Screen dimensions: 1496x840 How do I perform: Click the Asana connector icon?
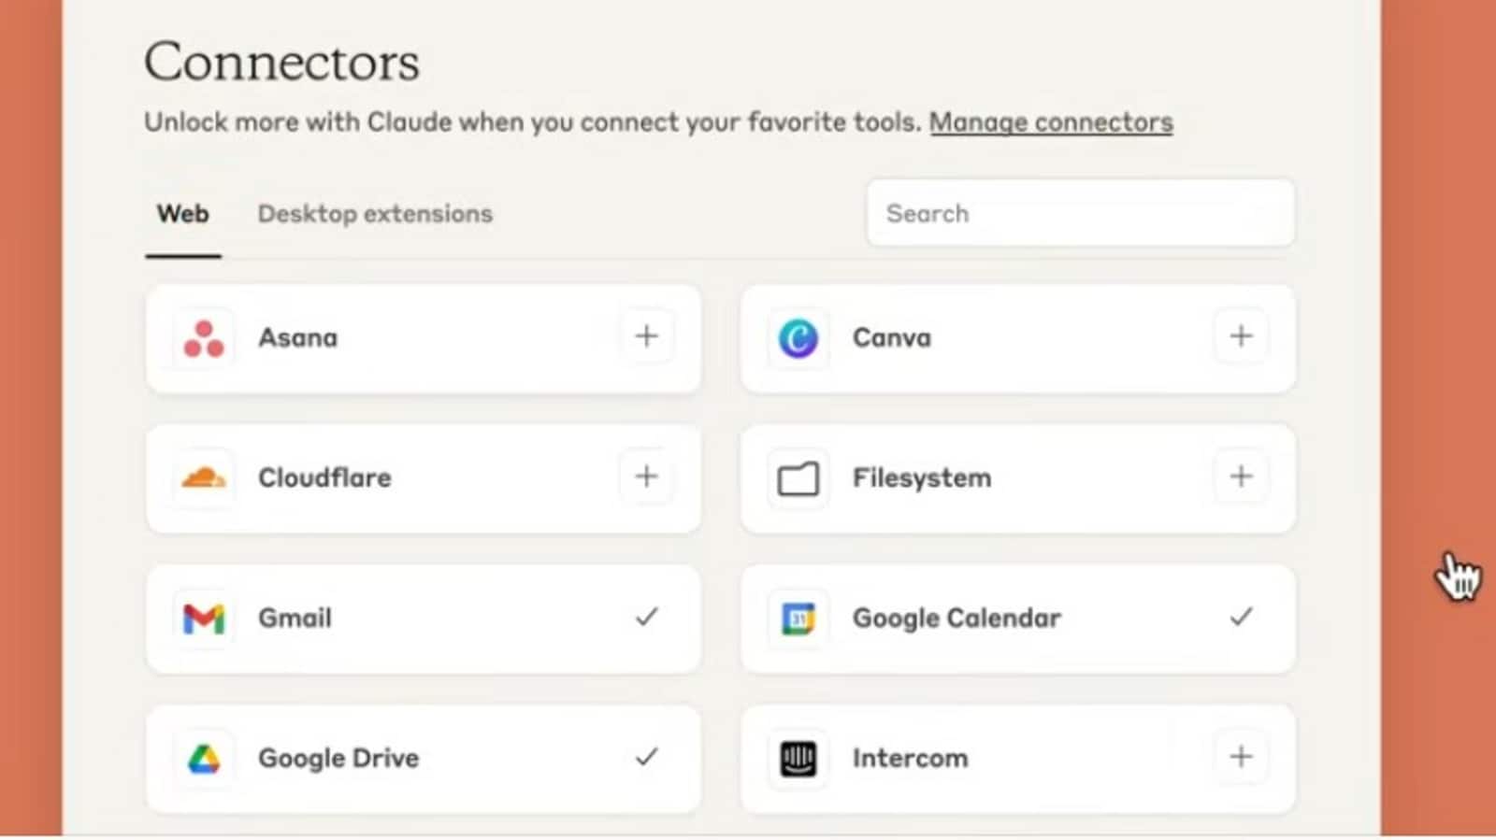point(204,337)
